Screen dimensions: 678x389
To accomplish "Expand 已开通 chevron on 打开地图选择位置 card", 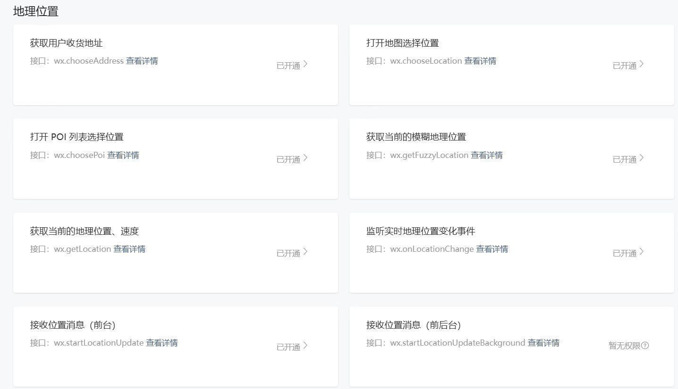I will coord(642,64).
